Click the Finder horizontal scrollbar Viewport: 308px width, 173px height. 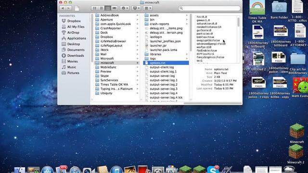click(213, 103)
